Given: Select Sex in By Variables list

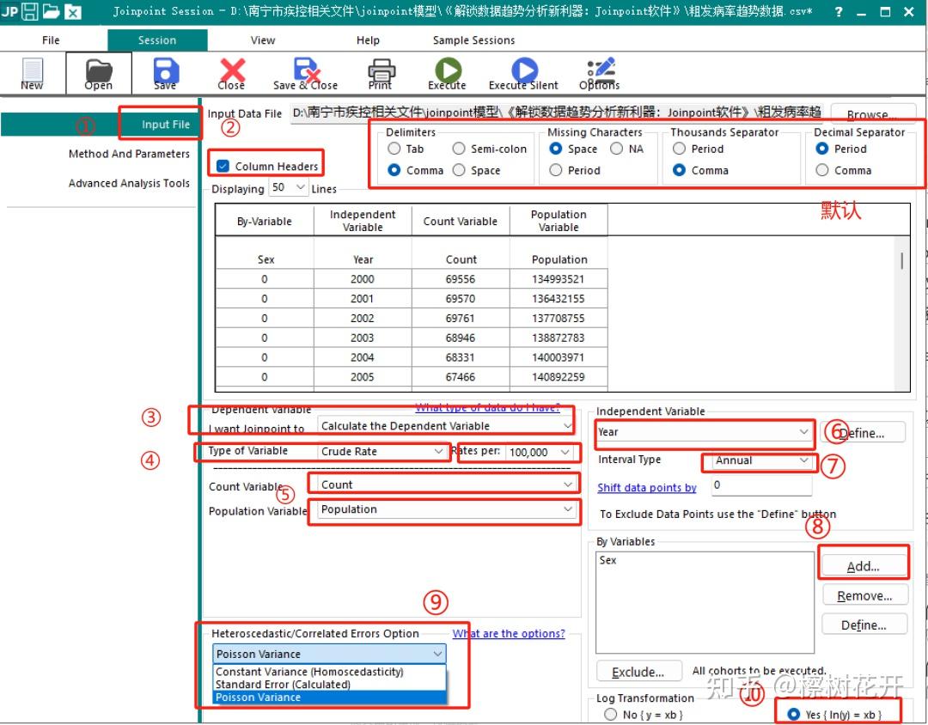Looking at the screenshot, I should (607, 560).
